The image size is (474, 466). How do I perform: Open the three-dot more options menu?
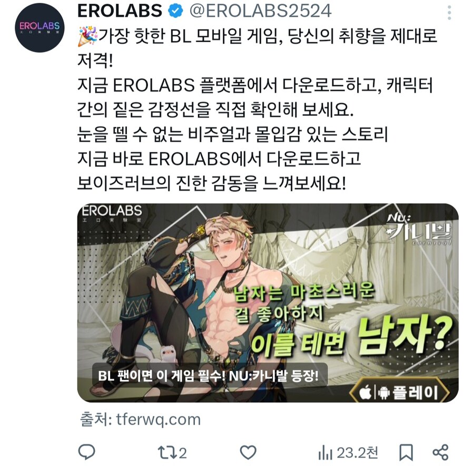pyautogui.click(x=449, y=13)
